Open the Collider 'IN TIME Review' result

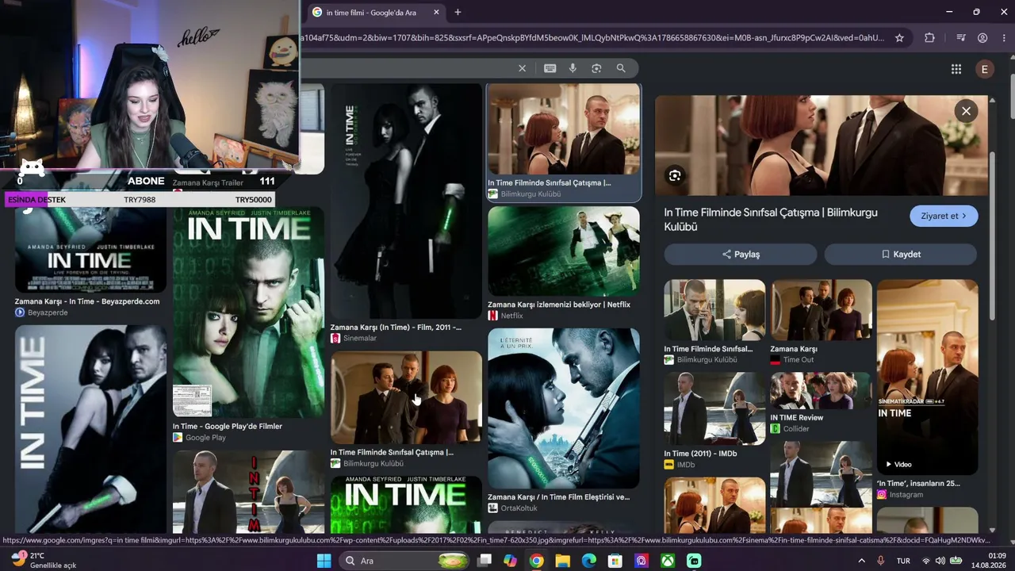pos(822,391)
